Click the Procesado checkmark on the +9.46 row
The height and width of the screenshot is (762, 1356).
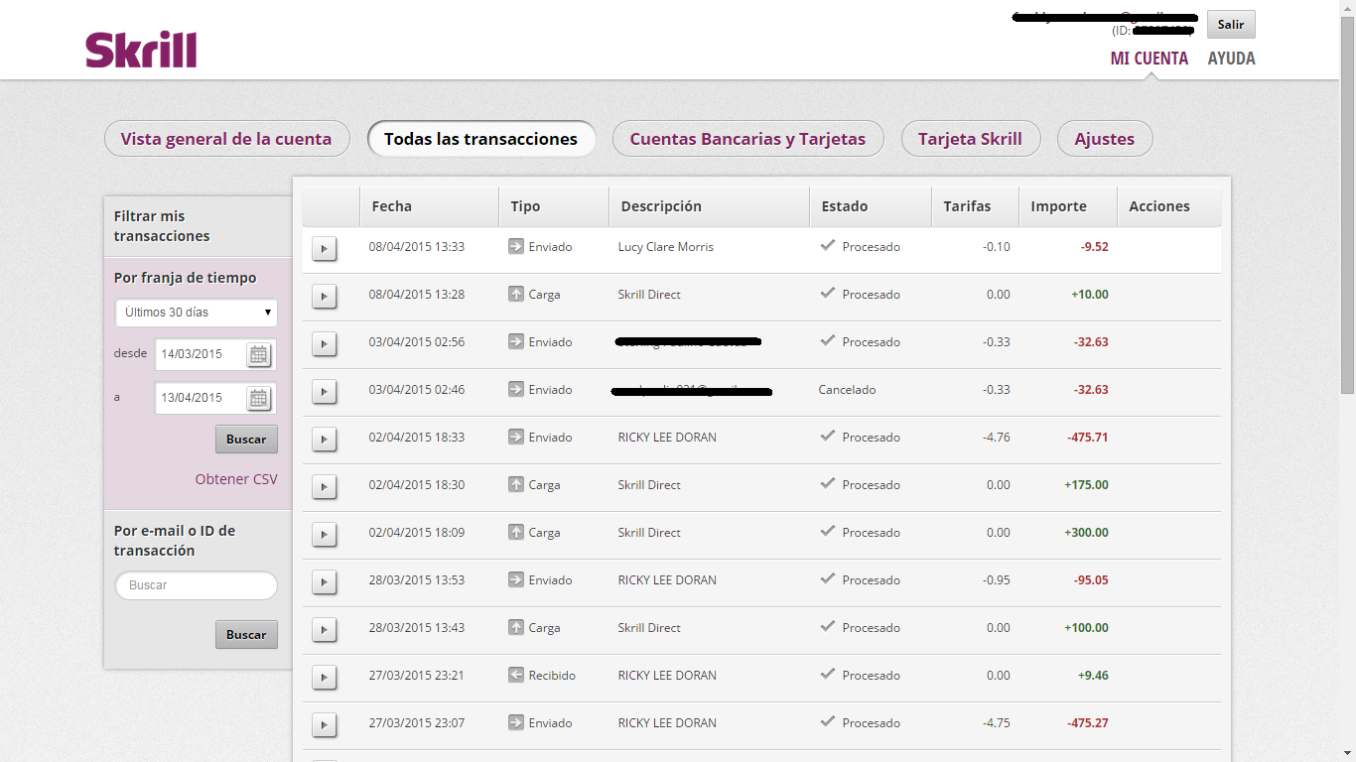point(827,674)
